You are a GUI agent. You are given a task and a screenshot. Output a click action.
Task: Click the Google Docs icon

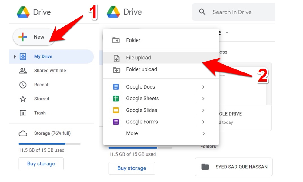pos(116,87)
